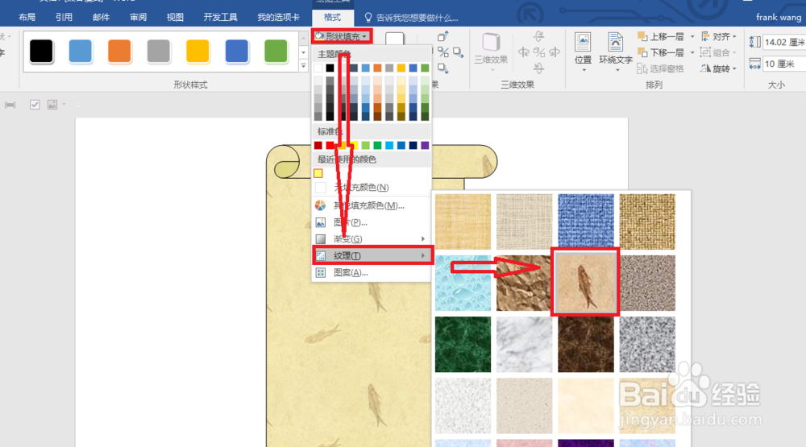Screen dimensions: 806x447
Task: Pick standard dark red color swatch
Action: pos(318,146)
